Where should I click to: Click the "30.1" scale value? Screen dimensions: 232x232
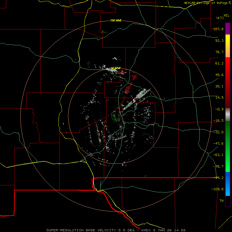[219, 86]
